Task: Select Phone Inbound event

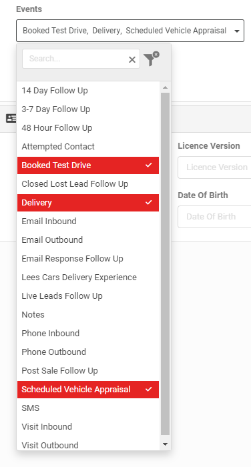Action: pos(88,334)
